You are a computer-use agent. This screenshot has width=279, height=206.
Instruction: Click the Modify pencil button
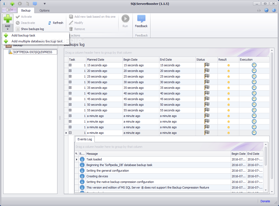tap(76, 23)
